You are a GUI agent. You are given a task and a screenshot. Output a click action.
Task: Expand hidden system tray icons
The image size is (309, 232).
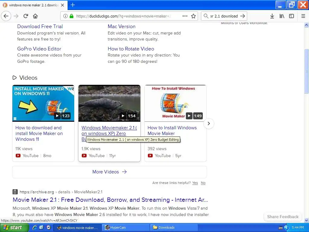coord(287,228)
